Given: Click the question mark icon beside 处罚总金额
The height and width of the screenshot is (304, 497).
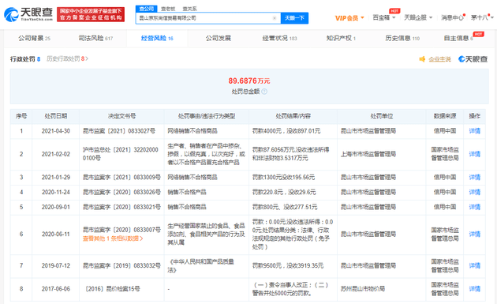Looking at the screenshot, I should pos(264,92).
